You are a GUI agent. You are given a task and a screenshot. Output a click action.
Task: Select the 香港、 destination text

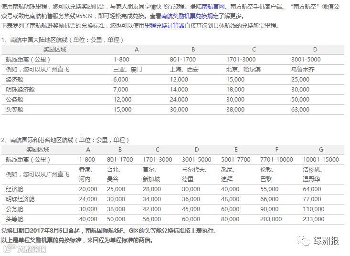(x=86, y=170)
